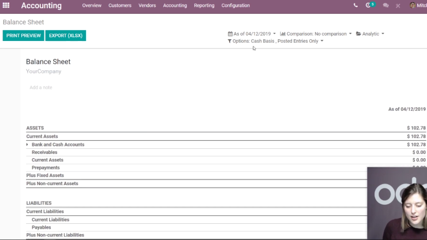Open the Analytic dropdown
427x240 pixels.
coord(370,34)
